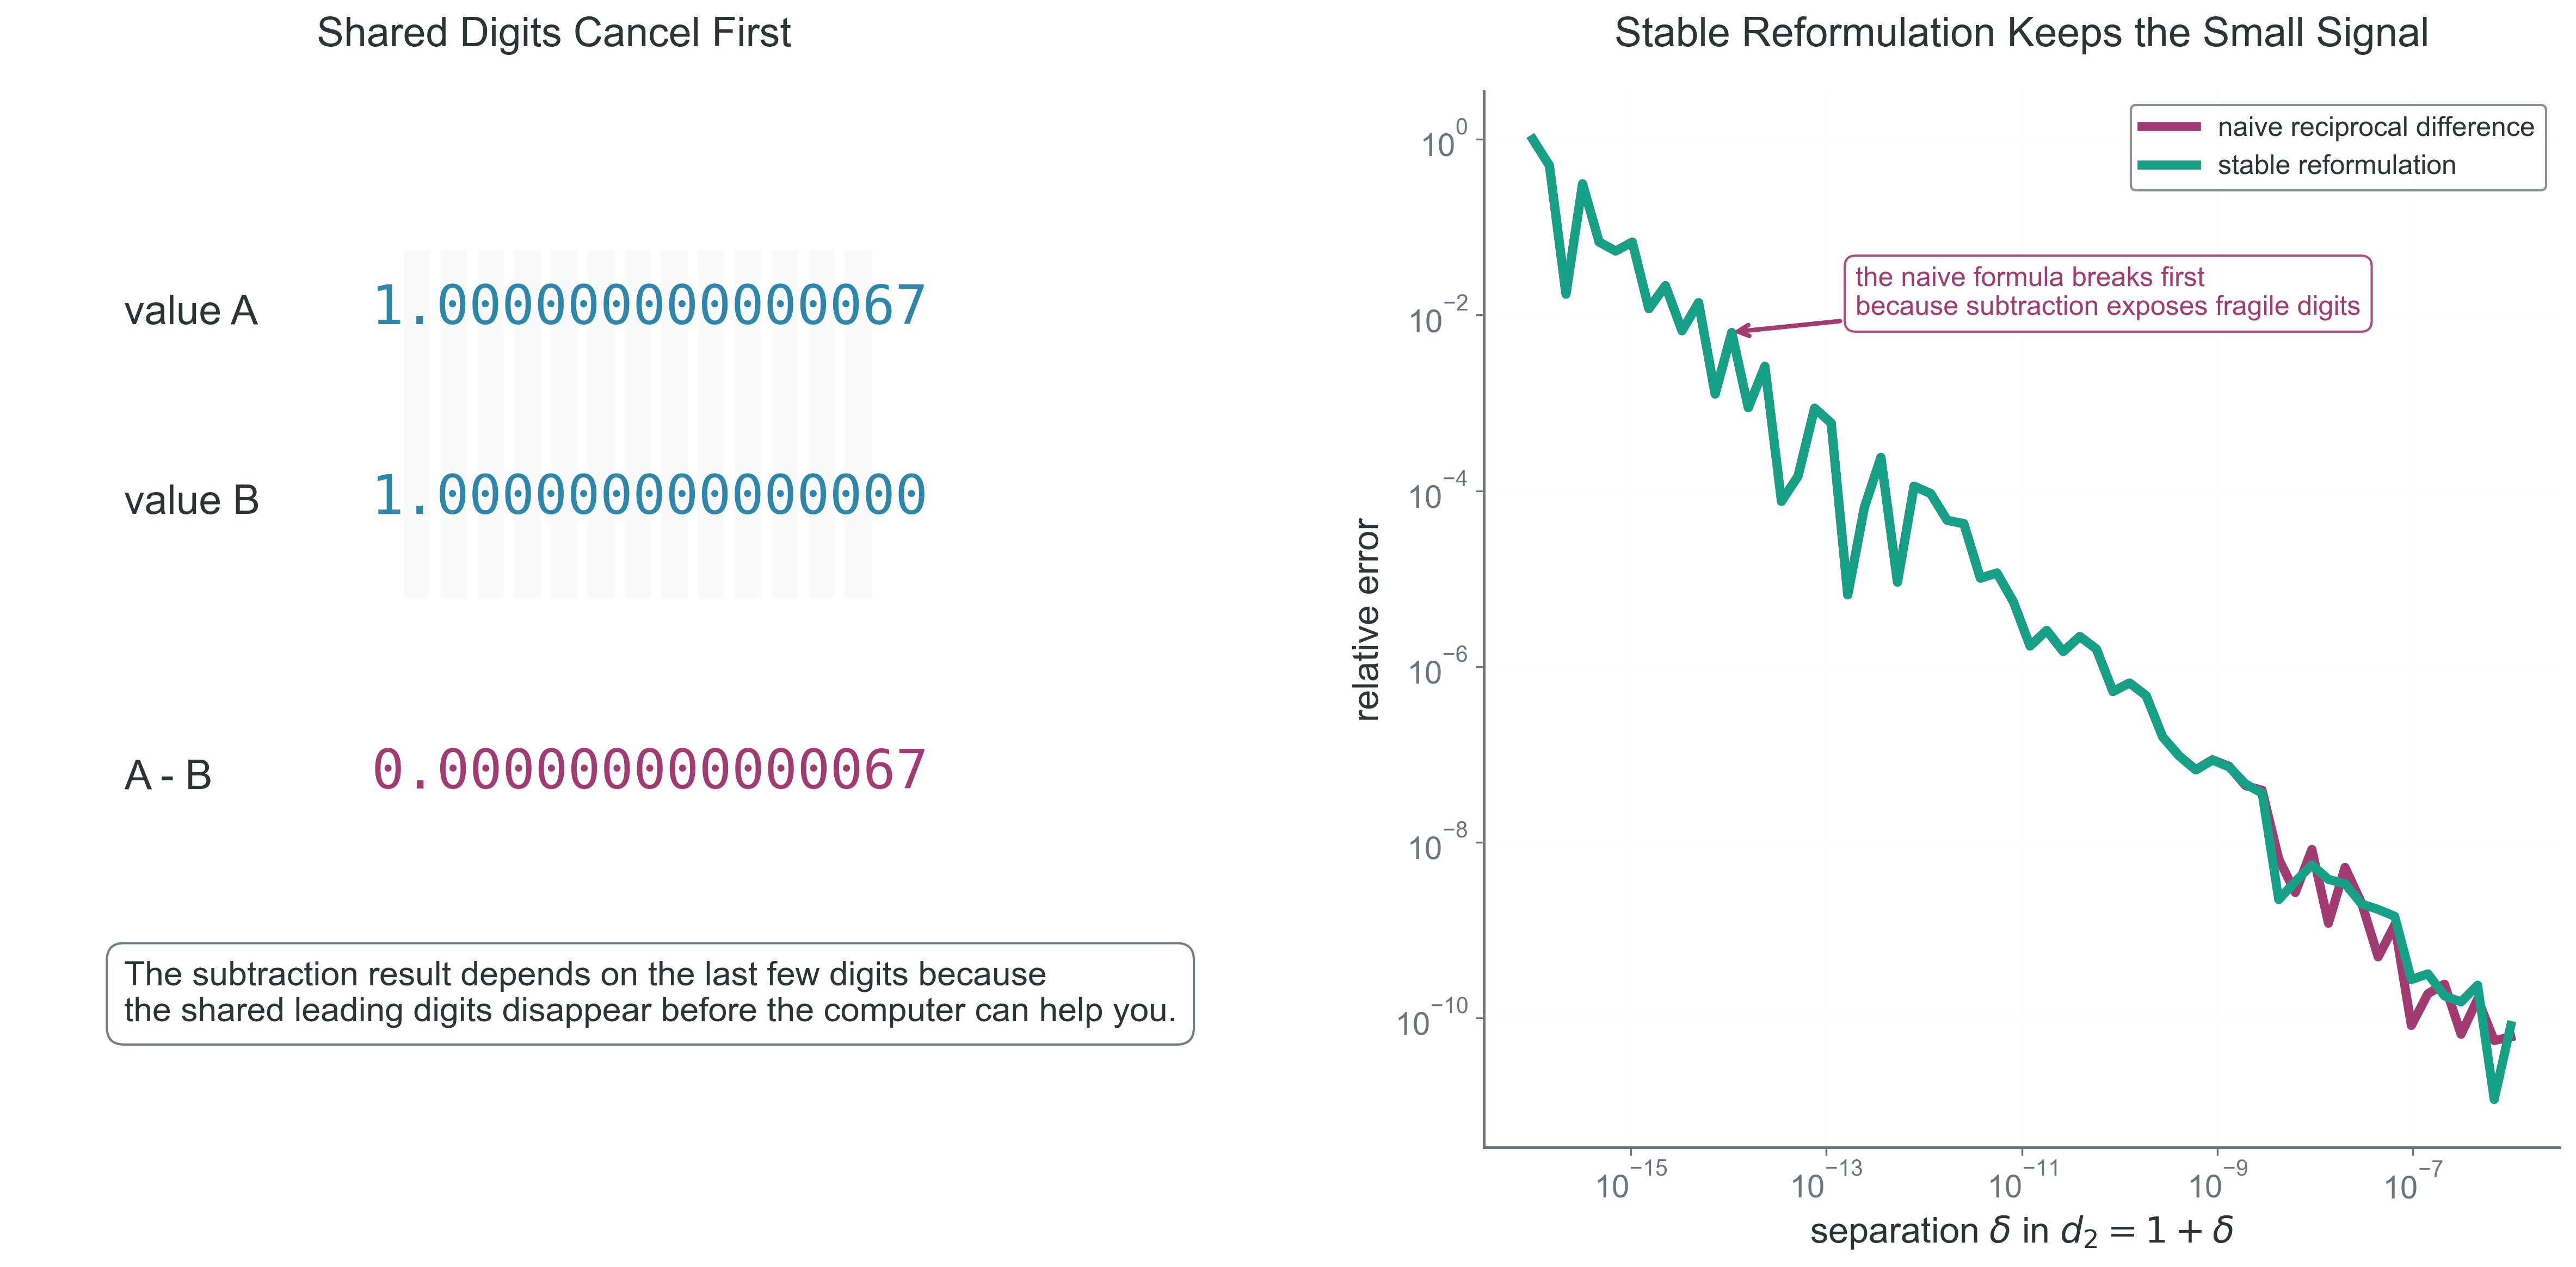
Task: Click the A - B result 0.00000000000067
Action: tap(649, 771)
